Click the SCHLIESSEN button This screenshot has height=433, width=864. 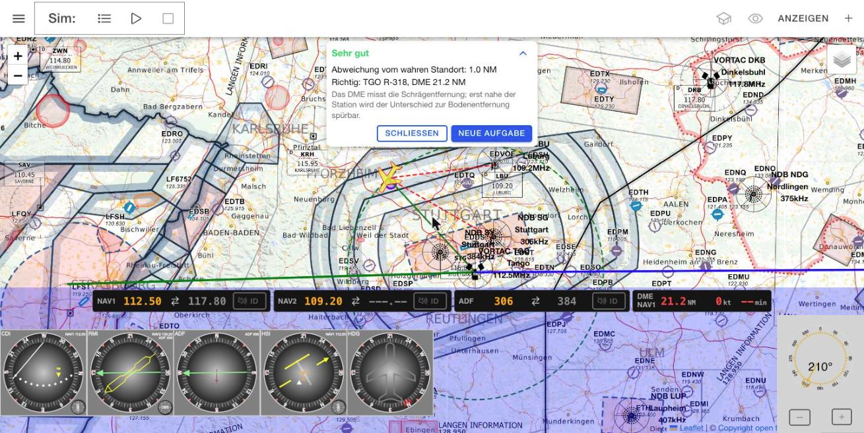click(412, 133)
